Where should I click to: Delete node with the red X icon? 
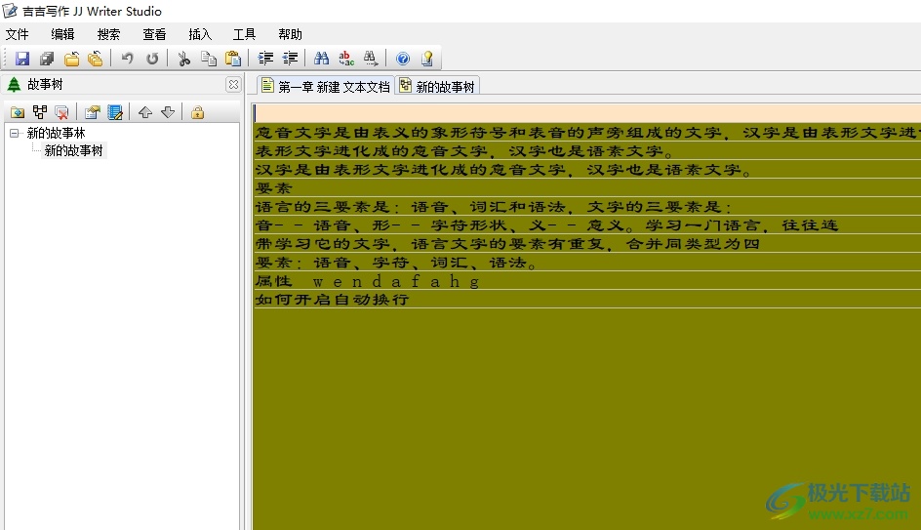pos(61,112)
